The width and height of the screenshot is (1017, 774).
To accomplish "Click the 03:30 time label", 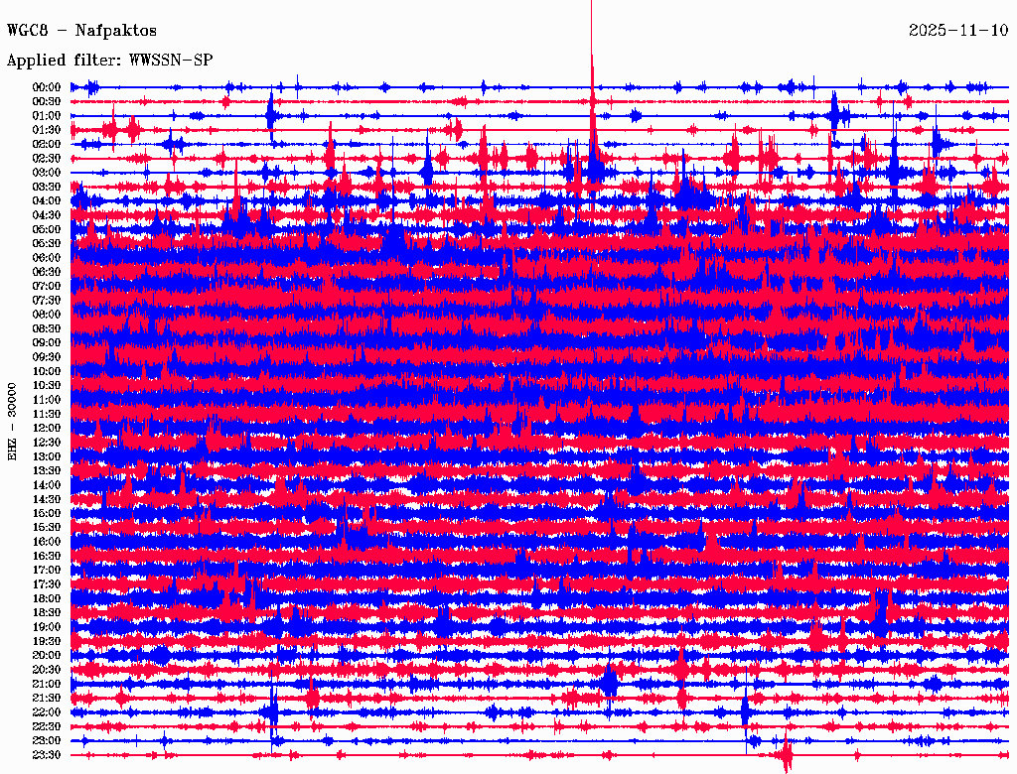I will (47, 187).
